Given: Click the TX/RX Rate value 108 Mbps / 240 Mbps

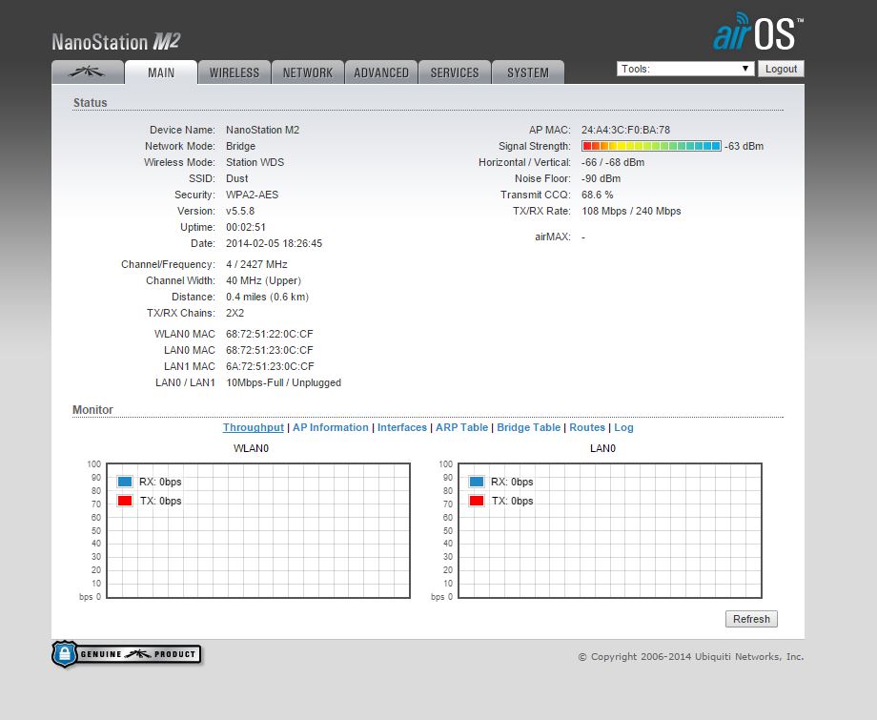Looking at the screenshot, I should tap(631, 211).
